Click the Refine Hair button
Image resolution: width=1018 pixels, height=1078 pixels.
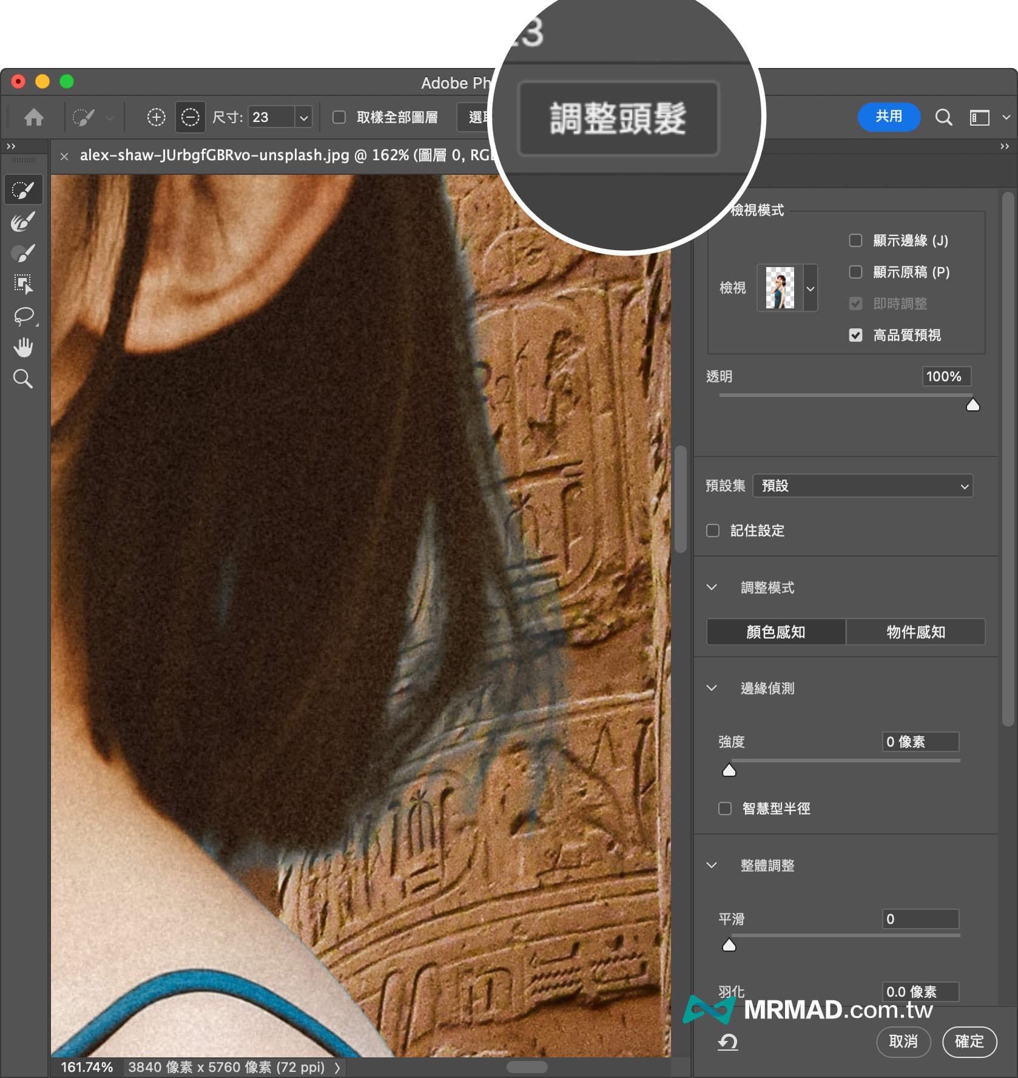pos(619,118)
